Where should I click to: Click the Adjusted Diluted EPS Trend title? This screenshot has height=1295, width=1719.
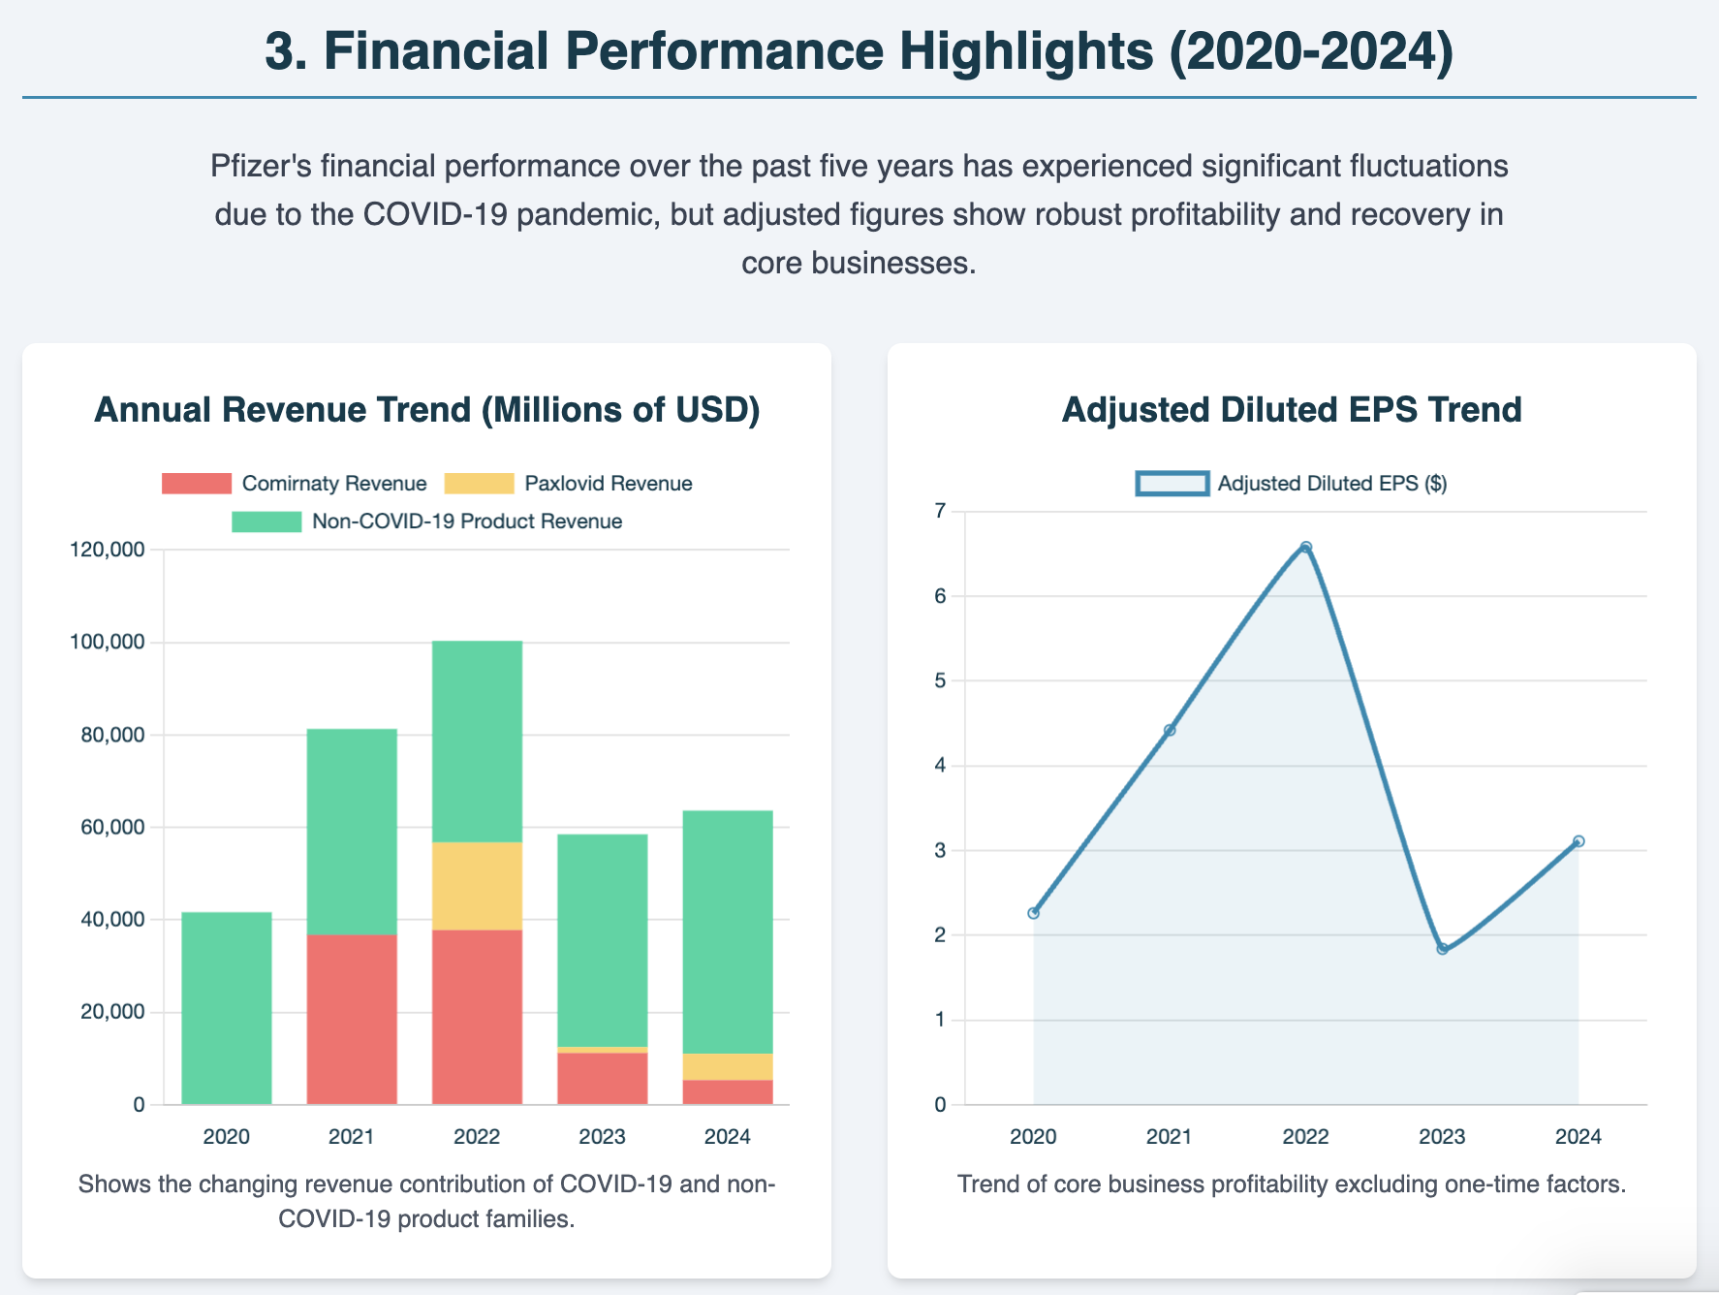point(1292,410)
